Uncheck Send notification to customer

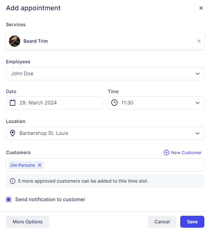pos(9,200)
